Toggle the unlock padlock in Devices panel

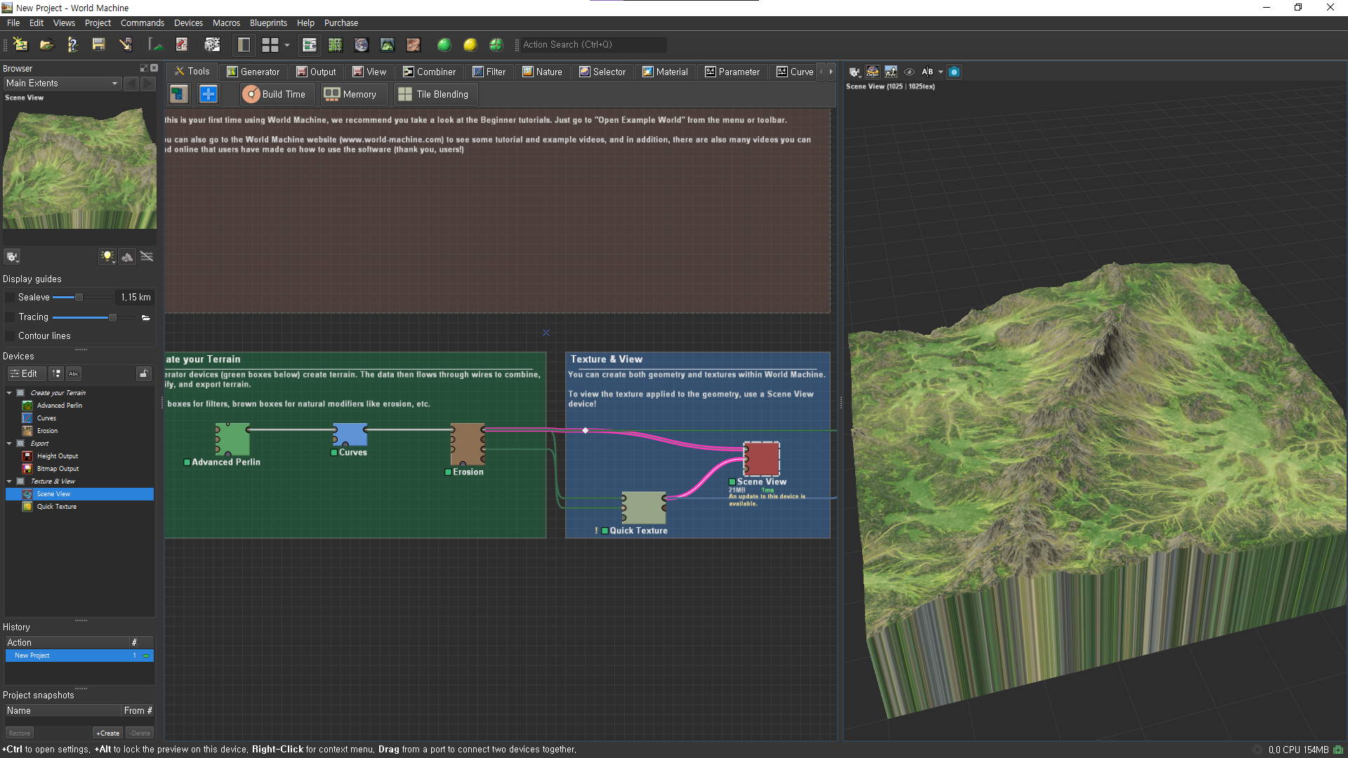[144, 373]
